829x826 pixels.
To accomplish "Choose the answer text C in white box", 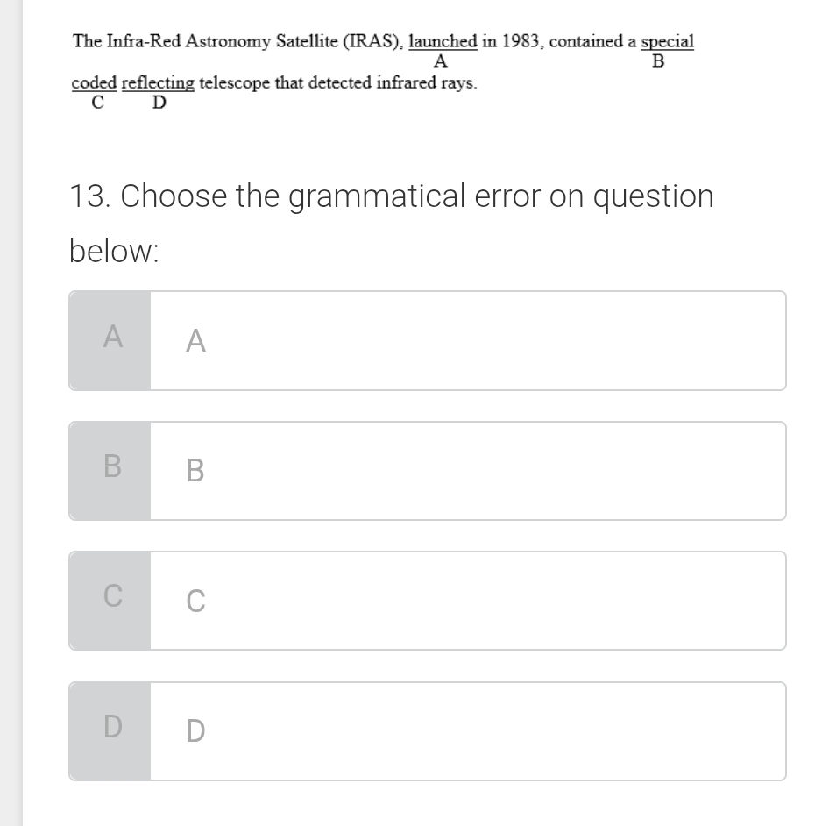I will tap(196, 601).
